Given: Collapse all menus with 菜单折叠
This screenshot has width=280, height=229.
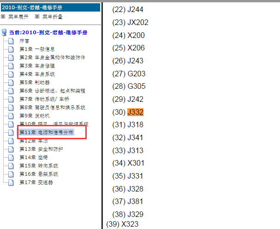Looking at the screenshot, I should (x=52, y=17).
